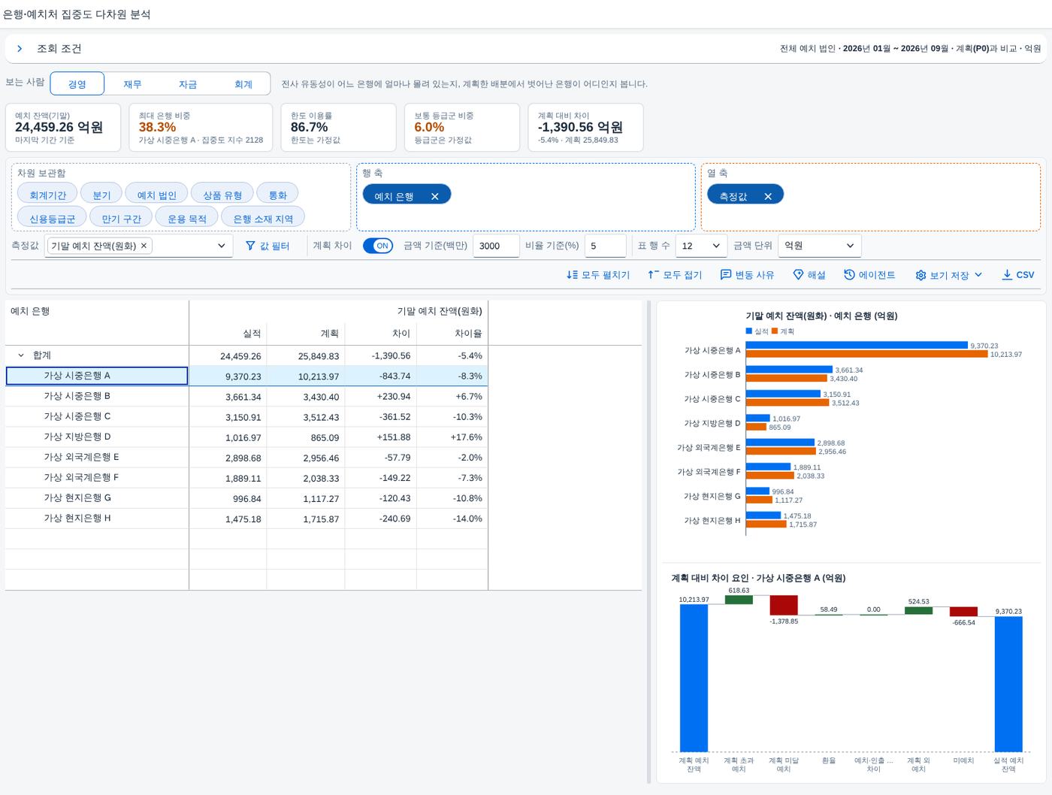
Task: Remove 측정값 chip from column axis
Action: coord(767,197)
